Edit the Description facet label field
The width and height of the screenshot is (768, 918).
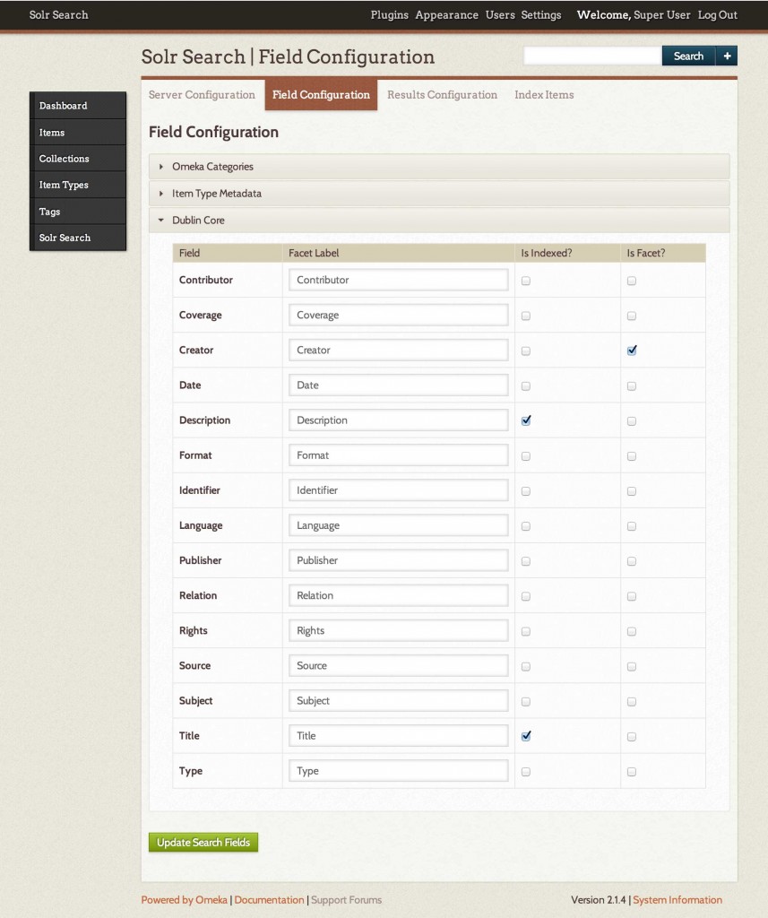tap(398, 420)
